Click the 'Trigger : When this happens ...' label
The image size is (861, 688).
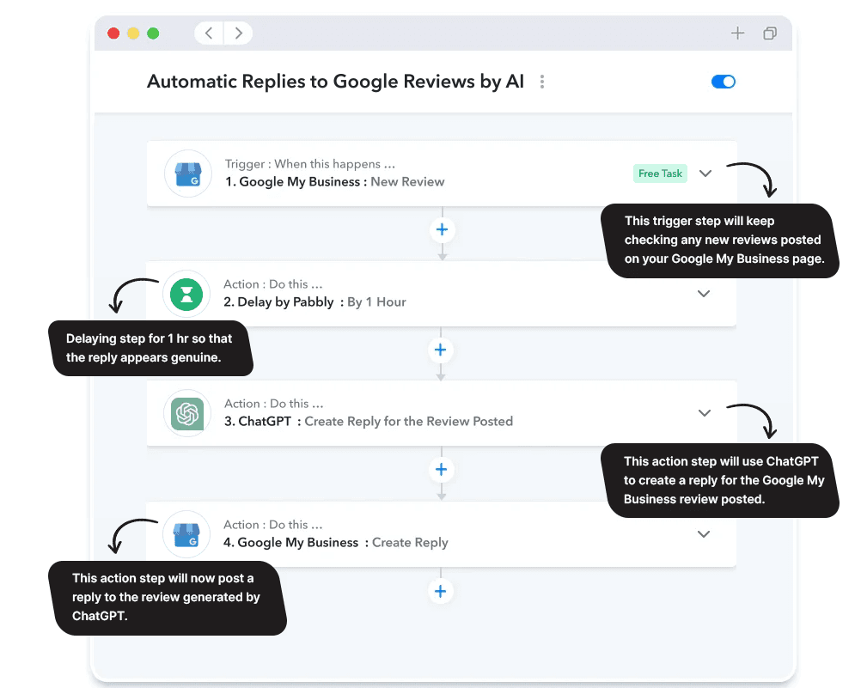coord(310,164)
